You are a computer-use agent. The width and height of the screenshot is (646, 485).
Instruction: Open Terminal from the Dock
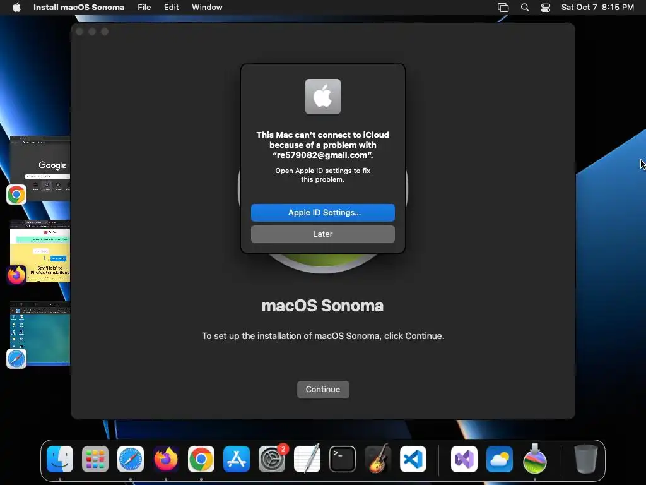343,459
